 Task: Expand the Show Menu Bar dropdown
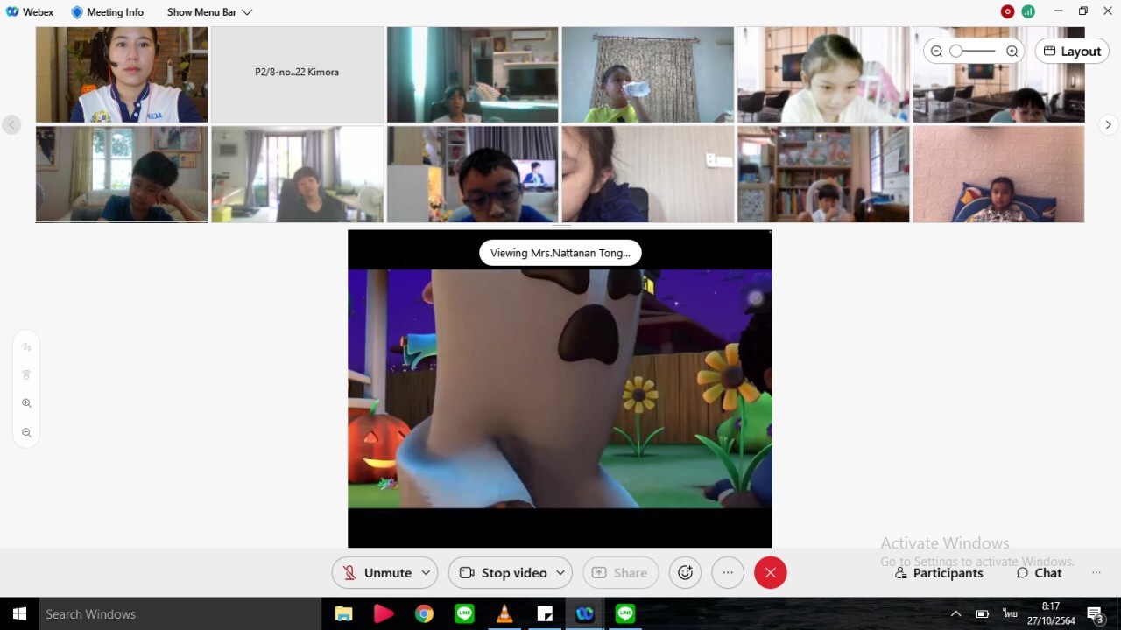pyautogui.click(x=209, y=12)
